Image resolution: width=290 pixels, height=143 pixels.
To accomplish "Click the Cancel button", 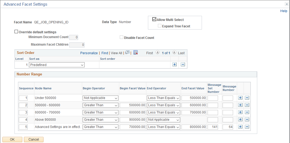I will tap(34, 140).
